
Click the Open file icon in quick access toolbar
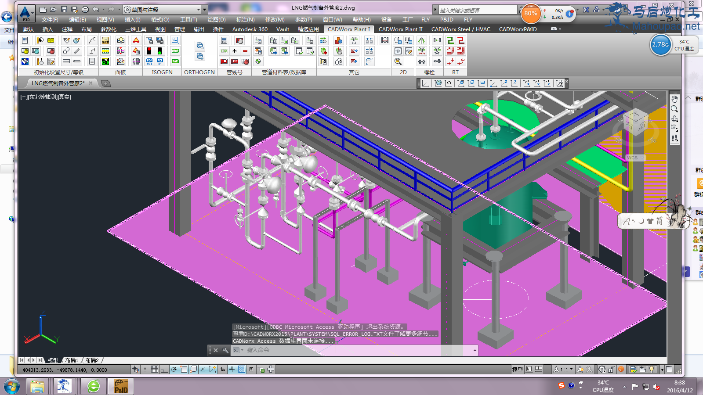[53, 9]
